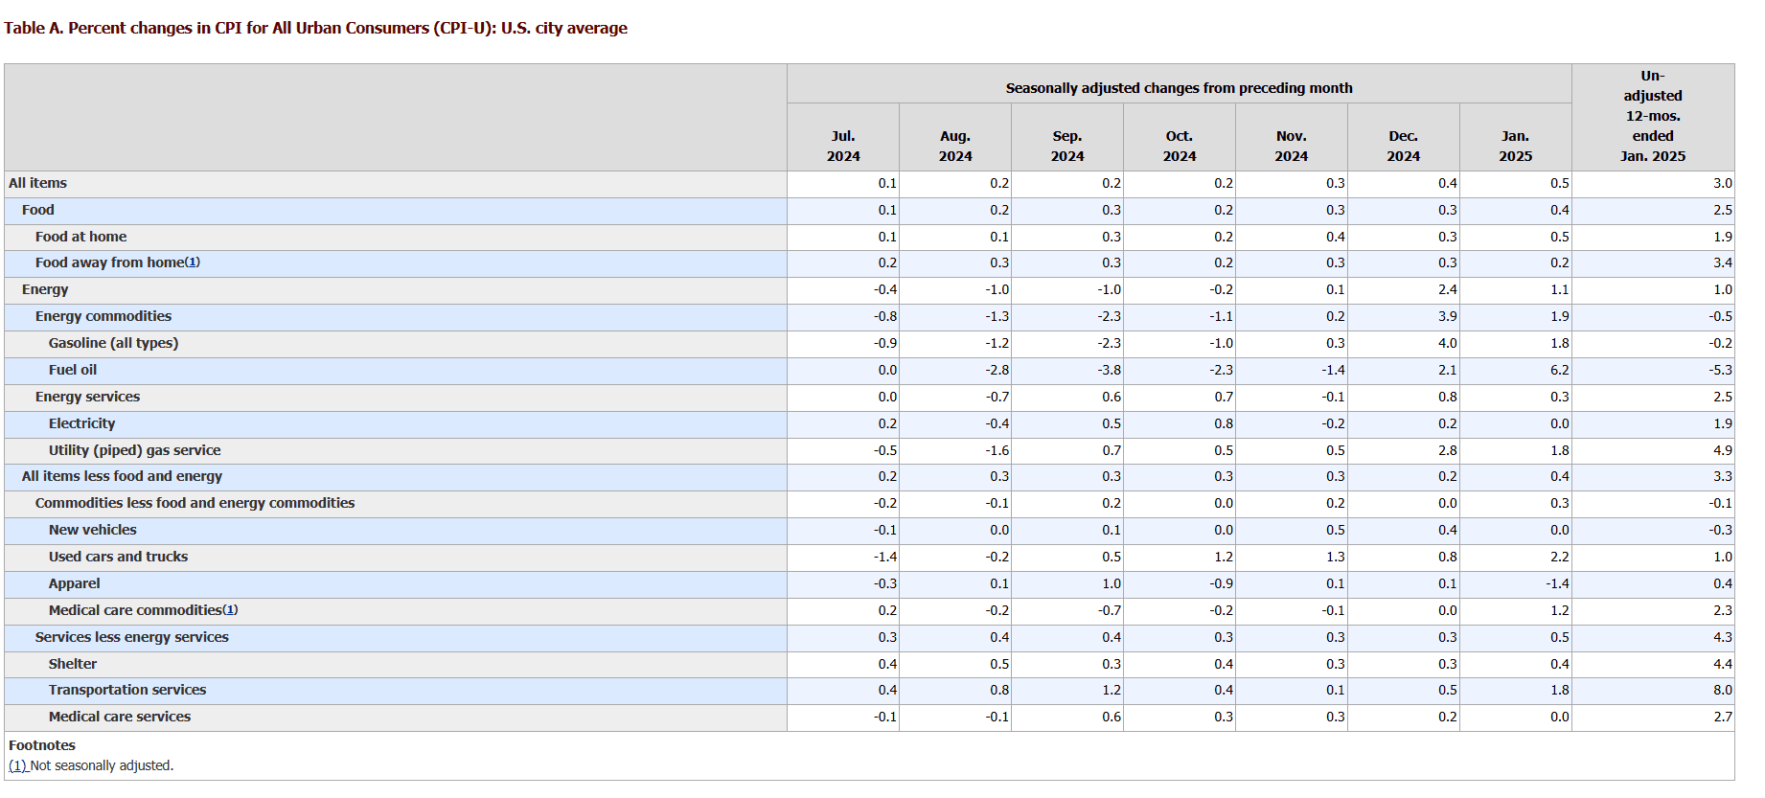Click the Used cars and trucks row label
The width and height of the screenshot is (1765, 798).
(x=118, y=557)
